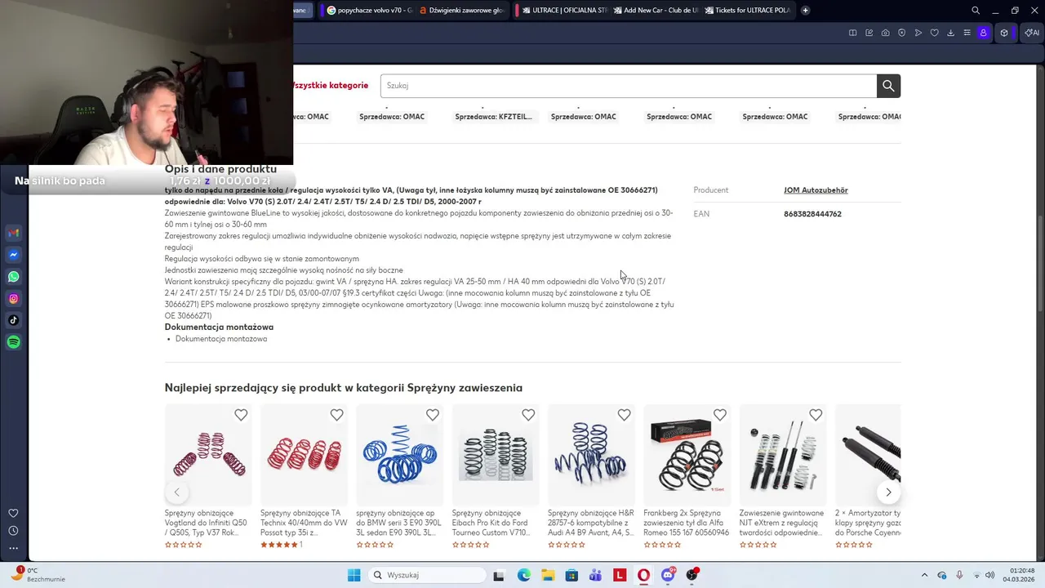
Task: Open the downloads toolbar icon
Action: [x=950, y=33]
